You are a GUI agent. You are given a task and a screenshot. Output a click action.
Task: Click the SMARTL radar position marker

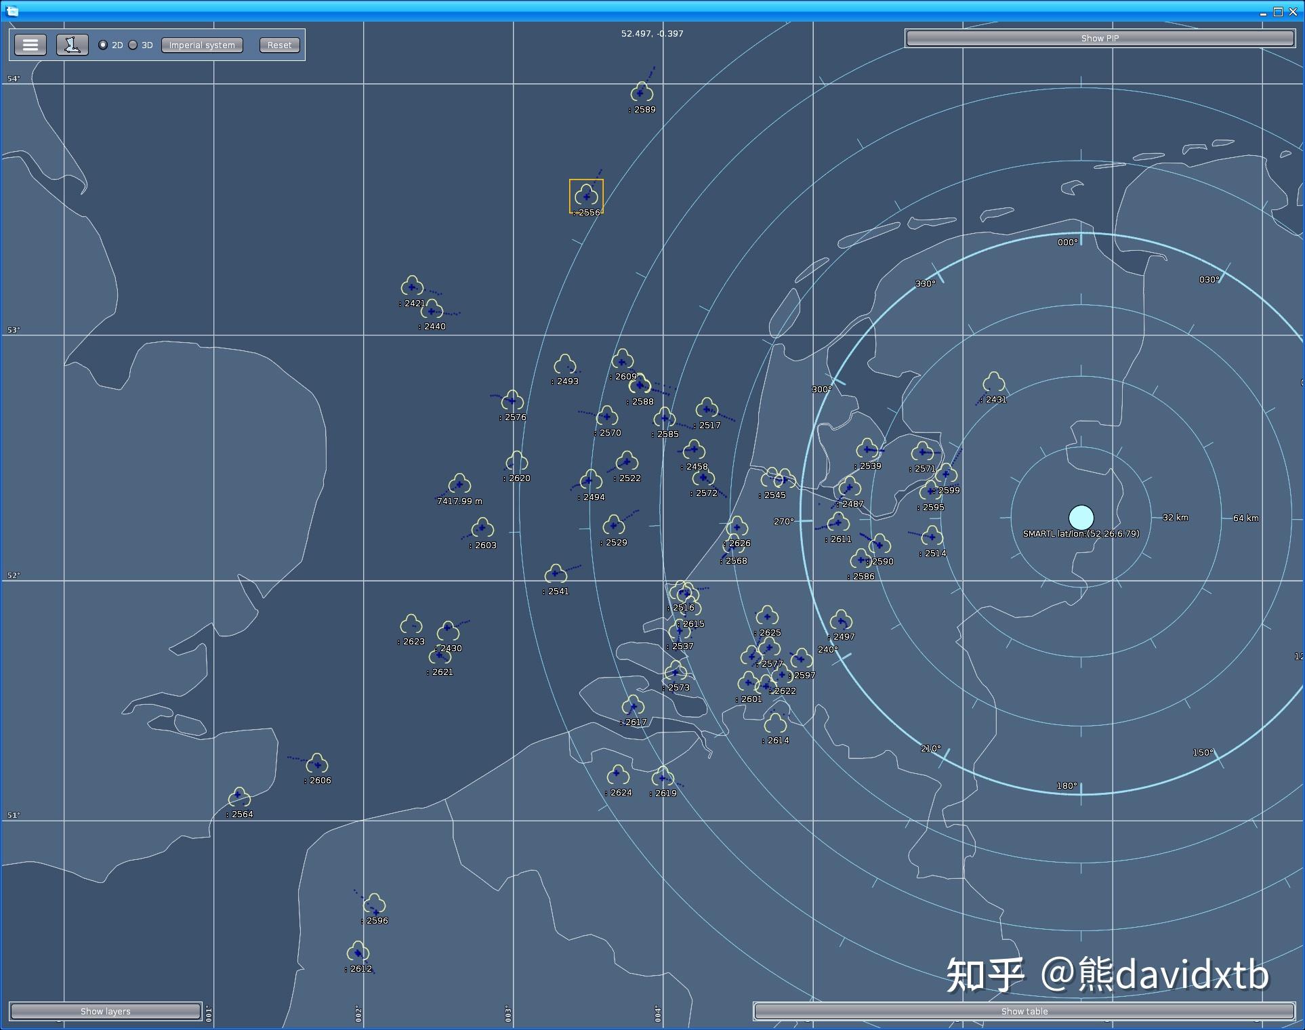pyautogui.click(x=1081, y=517)
